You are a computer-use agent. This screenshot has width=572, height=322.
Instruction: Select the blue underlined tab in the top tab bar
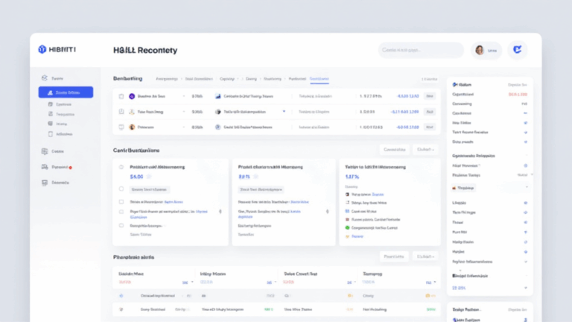[320, 78]
